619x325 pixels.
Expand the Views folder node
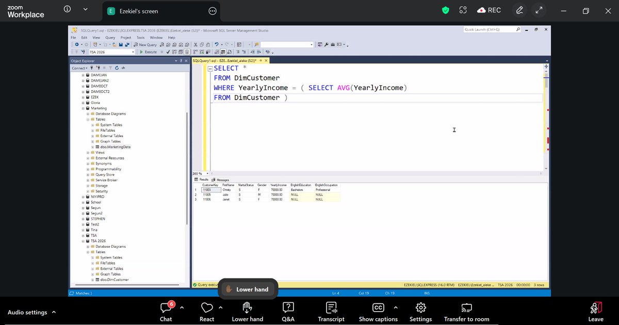coord(88,153)
